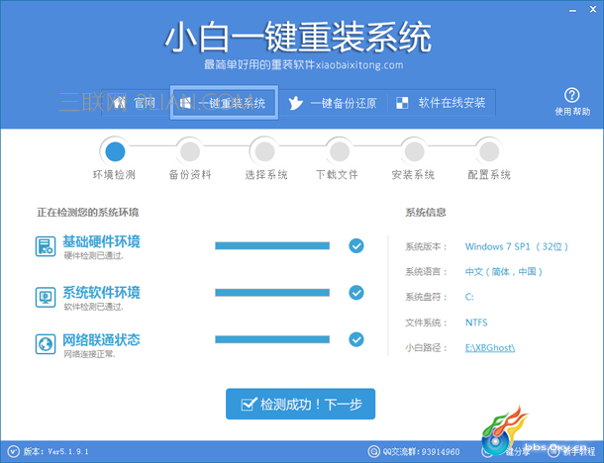The height and width of the screenshot is (463, 604).
Task: Click the NTFS file system value
Action: (x=476, y=323)
